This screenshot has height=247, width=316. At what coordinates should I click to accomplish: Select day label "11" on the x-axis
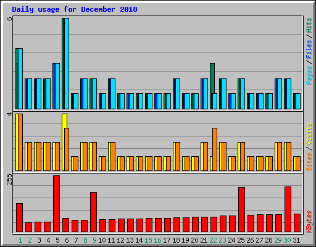pyautogui.click(x=111, y=240)
